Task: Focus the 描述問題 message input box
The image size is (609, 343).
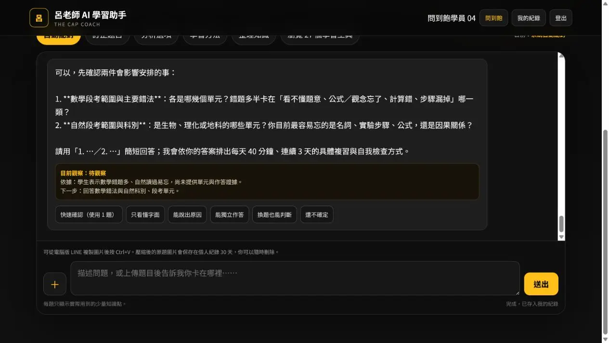Action: click(x=295, y=278)
